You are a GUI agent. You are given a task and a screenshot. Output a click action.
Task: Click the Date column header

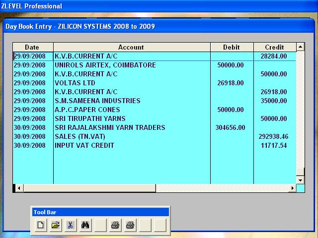tap(32, 47)
